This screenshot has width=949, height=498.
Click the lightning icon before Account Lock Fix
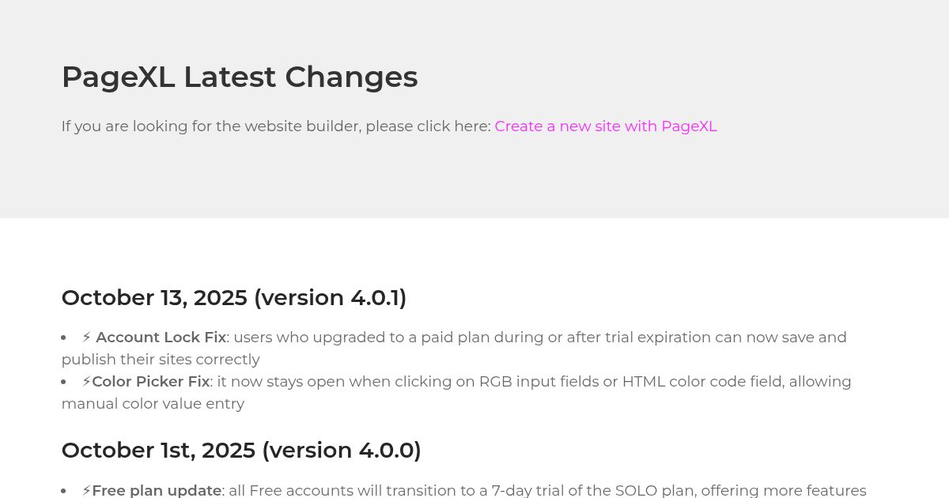(86, 338)
